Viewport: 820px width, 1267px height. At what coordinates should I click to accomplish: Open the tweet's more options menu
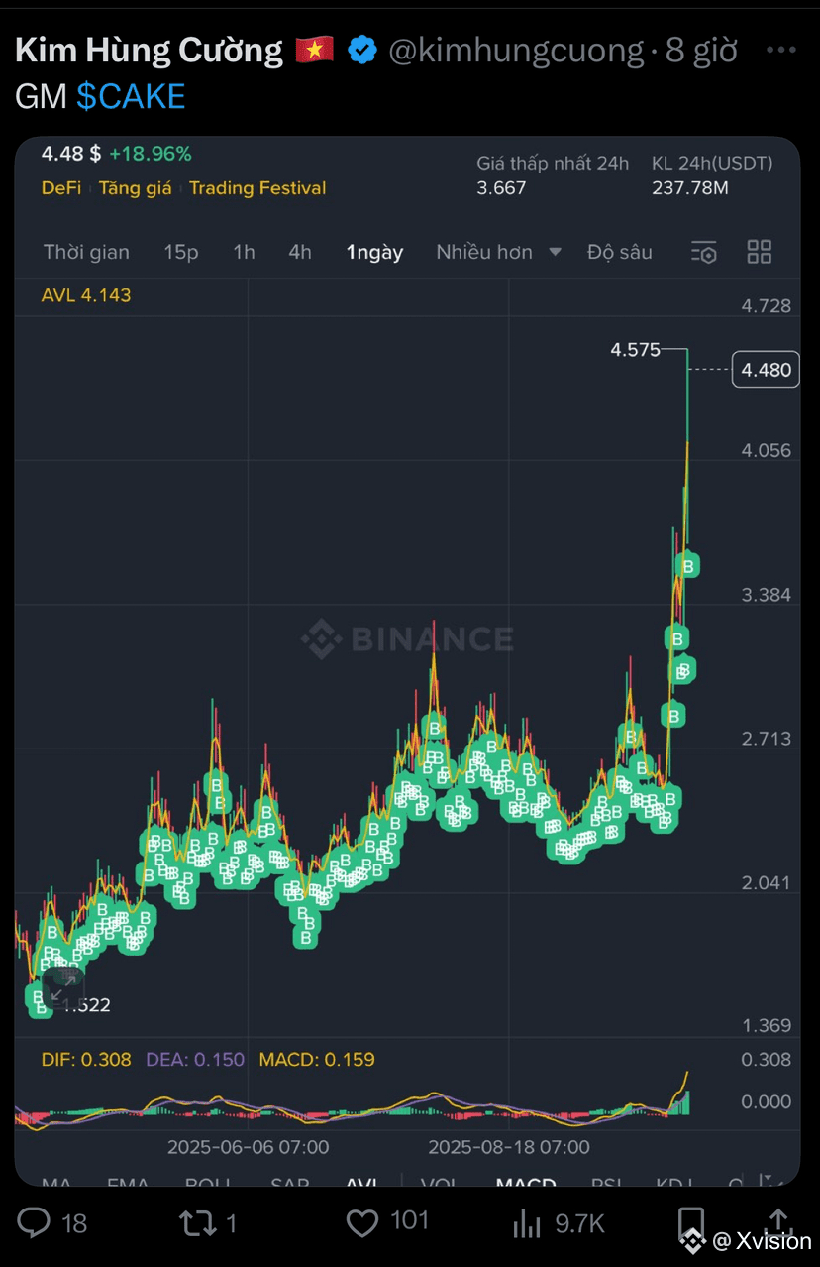coord(782,50)
